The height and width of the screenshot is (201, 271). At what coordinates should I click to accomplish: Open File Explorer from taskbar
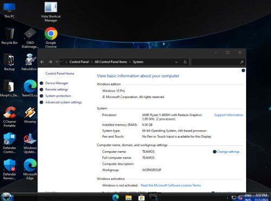point(128,197)
